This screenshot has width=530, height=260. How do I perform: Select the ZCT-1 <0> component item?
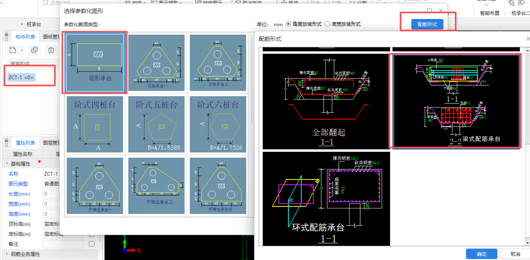coord(21,77)
